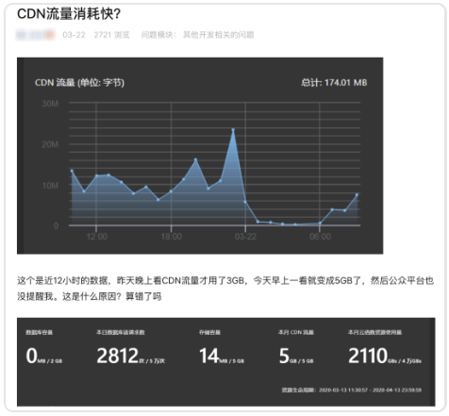Click the 存储容量 14 MB stat
The height and width of the screenshot is (416, 449).
tap(222, 348)
